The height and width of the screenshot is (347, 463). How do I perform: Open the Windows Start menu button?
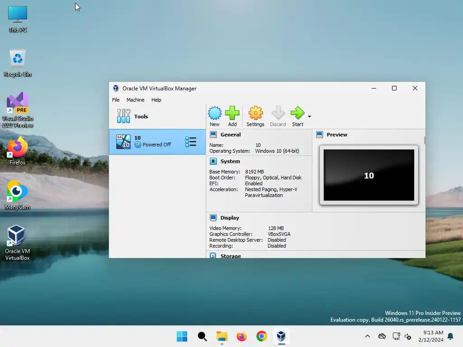(182, 336)
